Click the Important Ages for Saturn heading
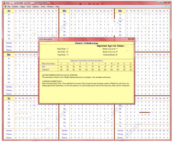The width and height of the screenshot is (173, 142). click(x=110, y=46)
